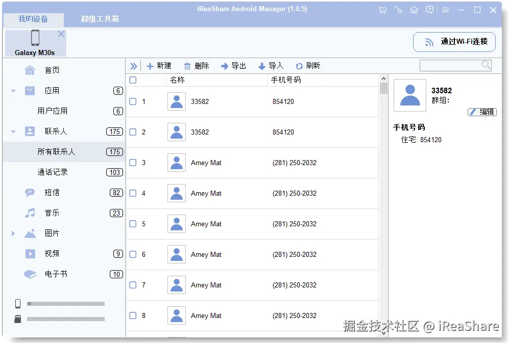Check the box for row 4
The image size is (509, 343).
pyautogui.click(x=133, y=193)
